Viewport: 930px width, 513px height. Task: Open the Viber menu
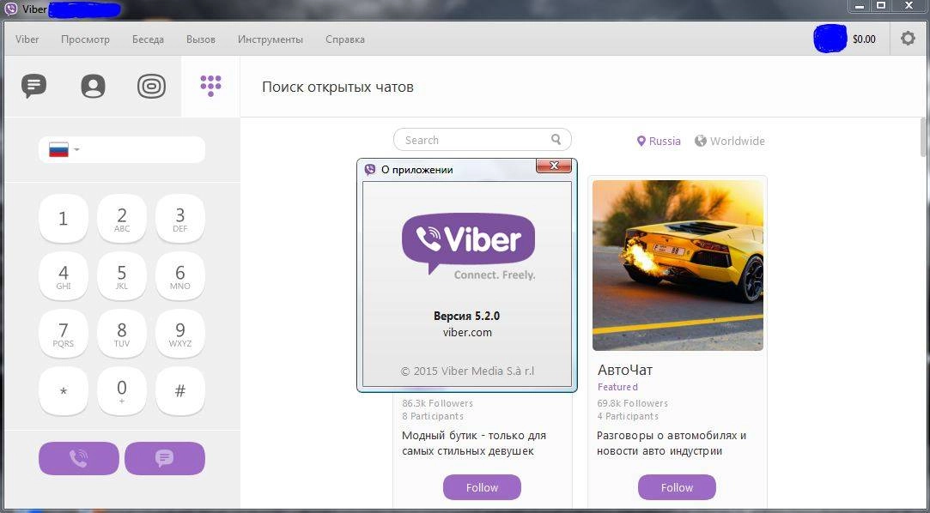coord(27,39)
